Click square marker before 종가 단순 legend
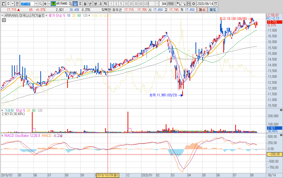283x178 pixels. (x=47, y=15)
